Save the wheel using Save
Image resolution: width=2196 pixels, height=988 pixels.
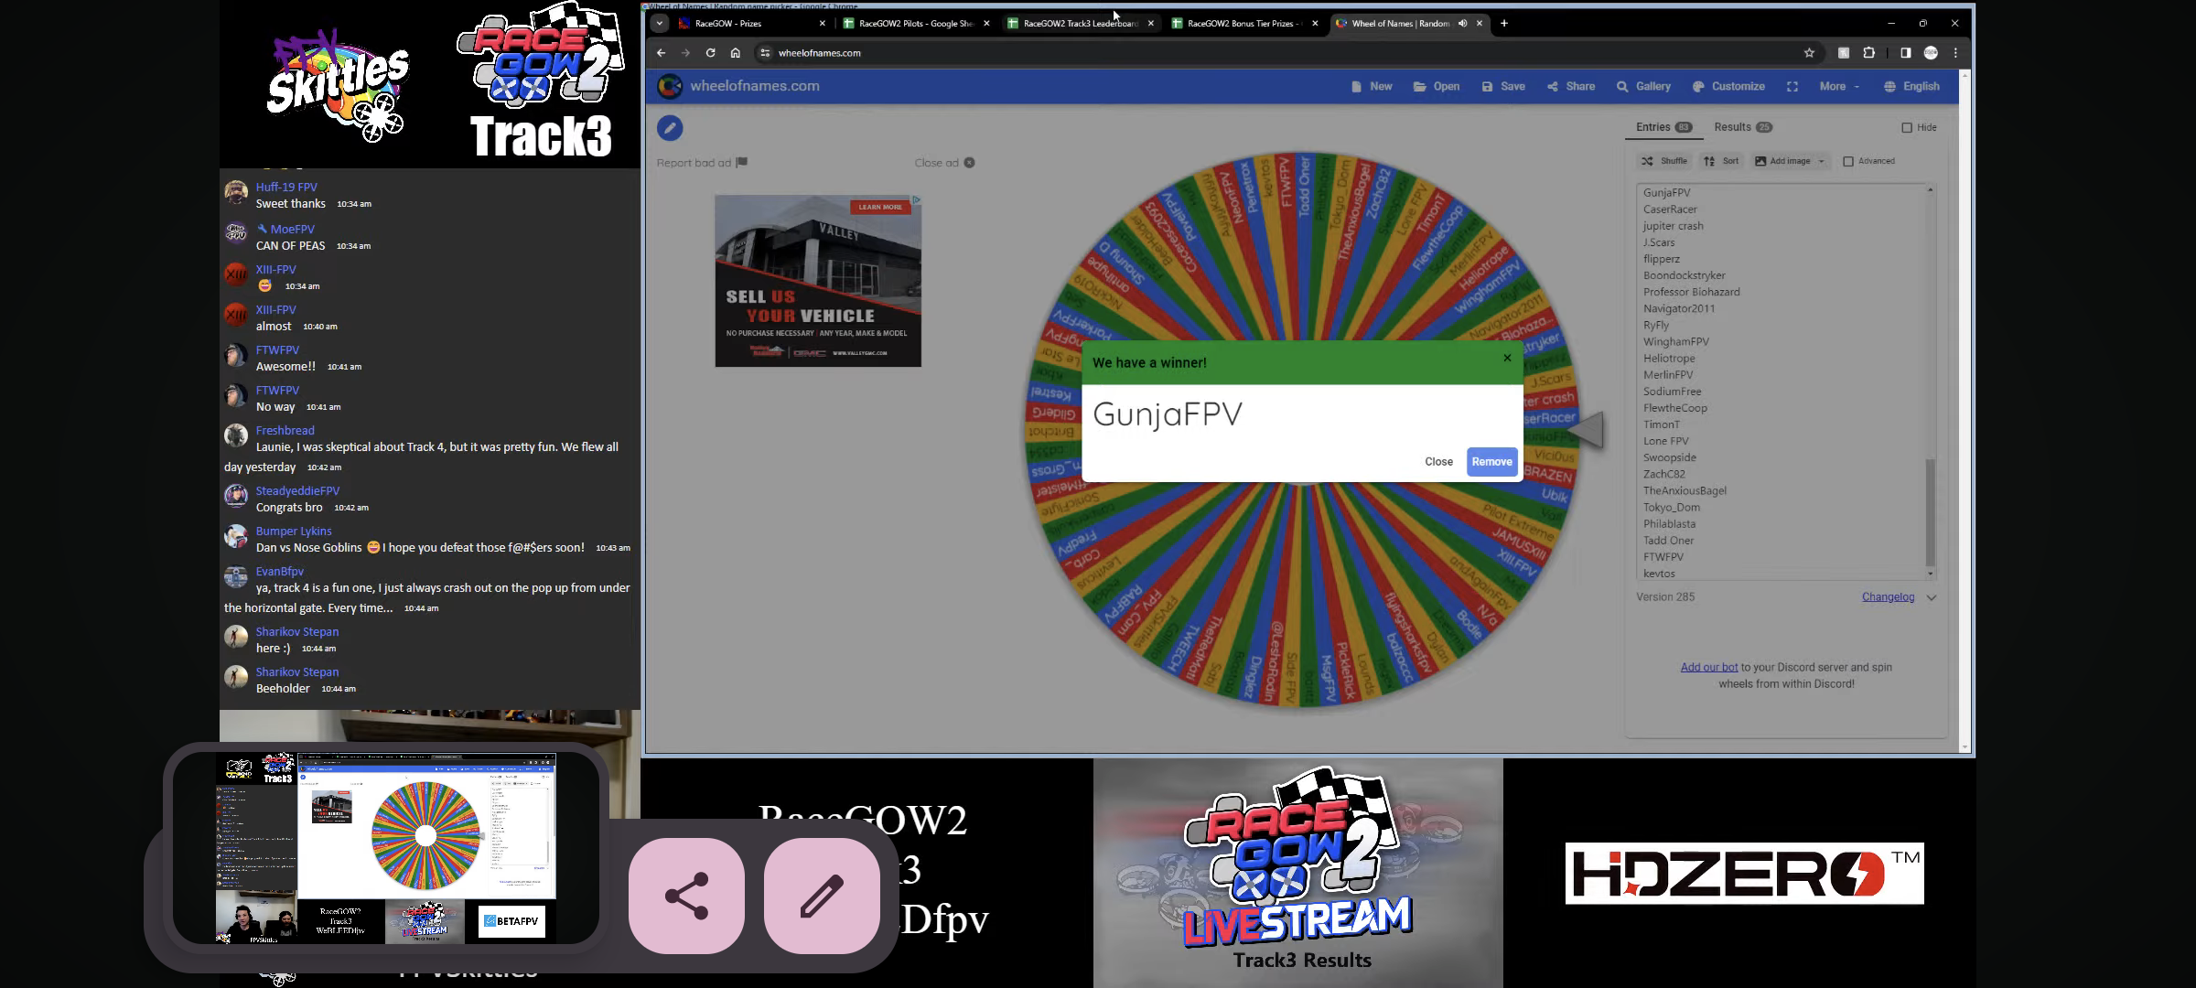tap(1503, 87)
